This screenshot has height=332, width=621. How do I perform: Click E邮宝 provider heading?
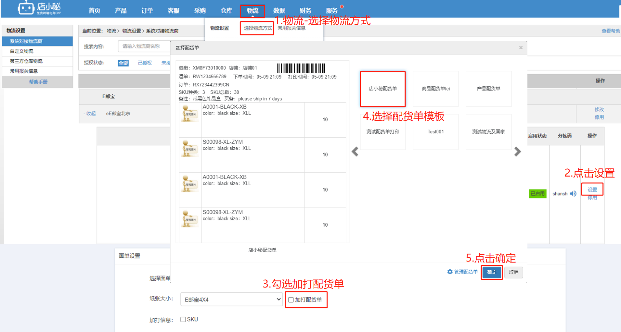[109, 96]
